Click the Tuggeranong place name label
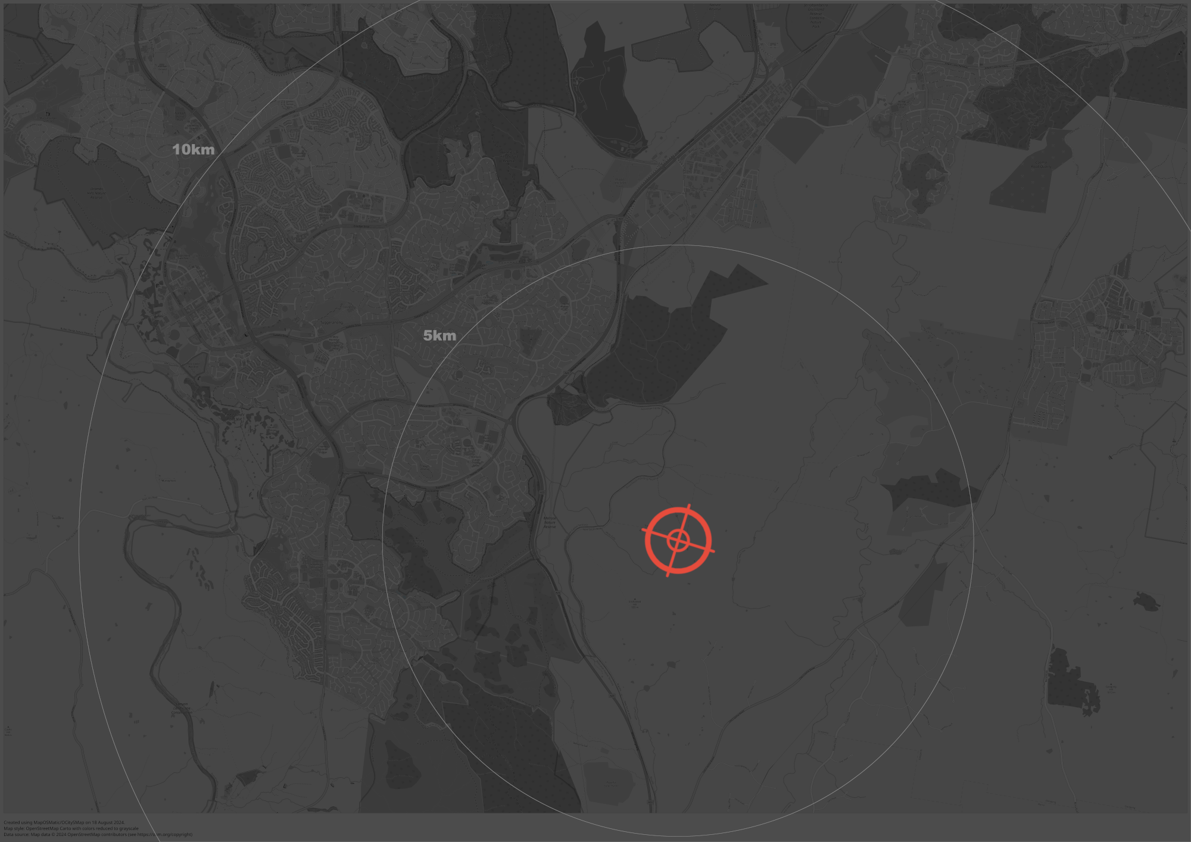Screen dimensions: 1191x842 coord(332,323)
